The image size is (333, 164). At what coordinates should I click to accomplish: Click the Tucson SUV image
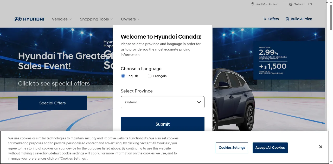pos(234,100)
